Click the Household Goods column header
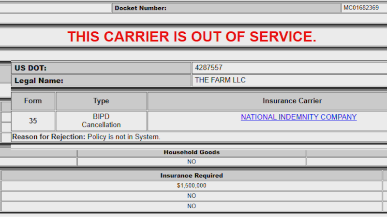 (192, 152)
